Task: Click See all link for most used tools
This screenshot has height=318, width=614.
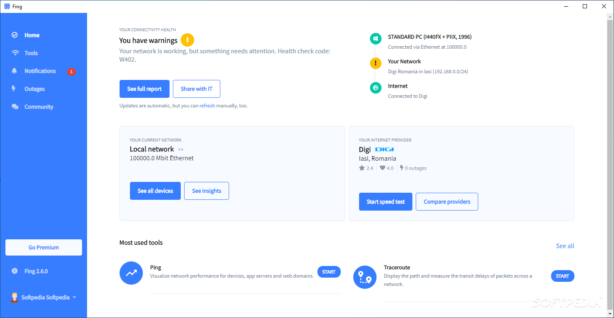Action: 565,246
